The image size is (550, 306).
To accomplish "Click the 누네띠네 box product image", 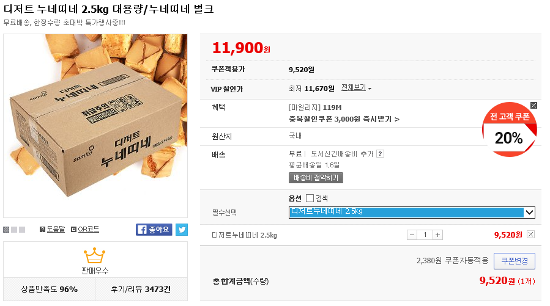I will 95,126.
